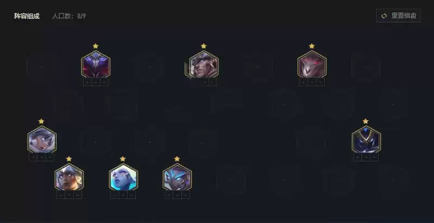Click the 人口数 8/9 population counter
The width and height of the screenshot is (434, 223).
69,16
